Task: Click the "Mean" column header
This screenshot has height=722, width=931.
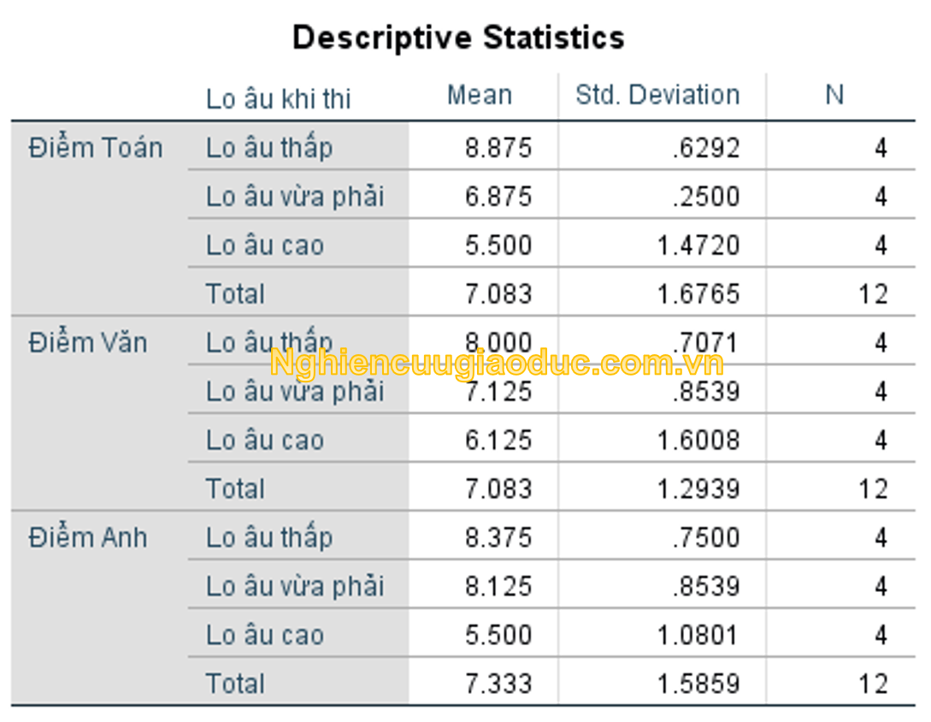Action: tap(480, 95)
